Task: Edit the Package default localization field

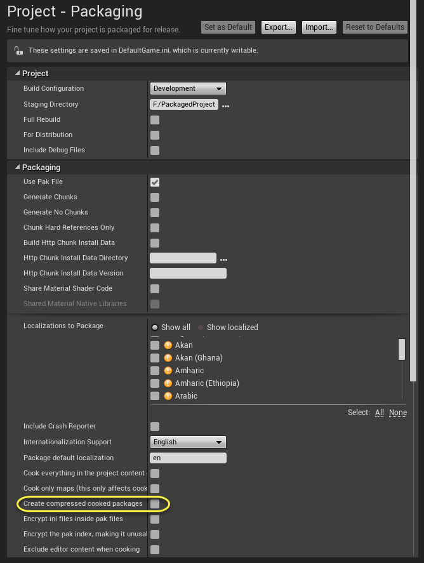Action: (187, 458)
